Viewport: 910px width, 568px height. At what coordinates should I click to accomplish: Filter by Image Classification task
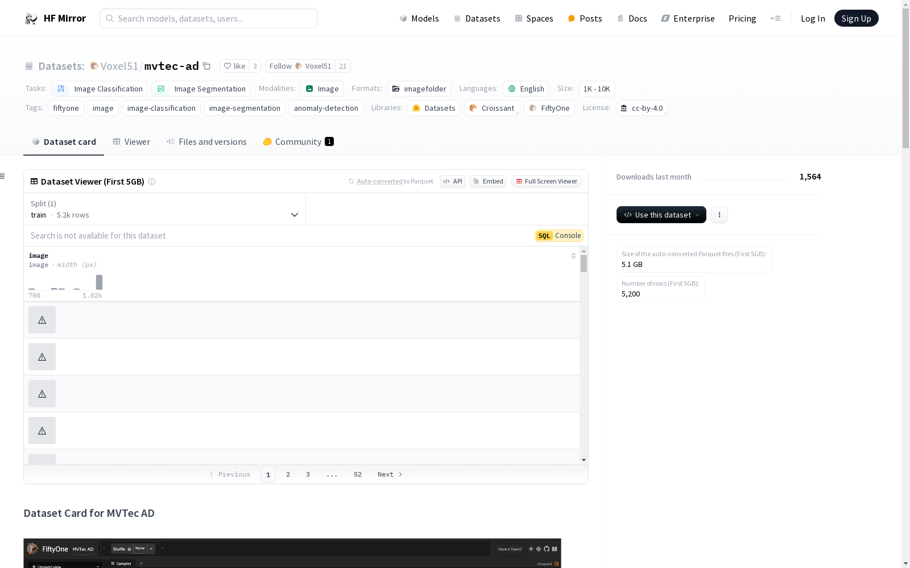pyautogui.click(x=100, y=89)
